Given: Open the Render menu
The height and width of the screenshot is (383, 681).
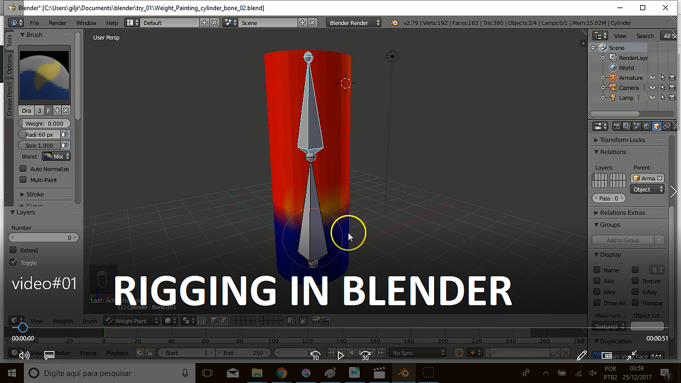Looking at the screenshot, I should [58, 23].
